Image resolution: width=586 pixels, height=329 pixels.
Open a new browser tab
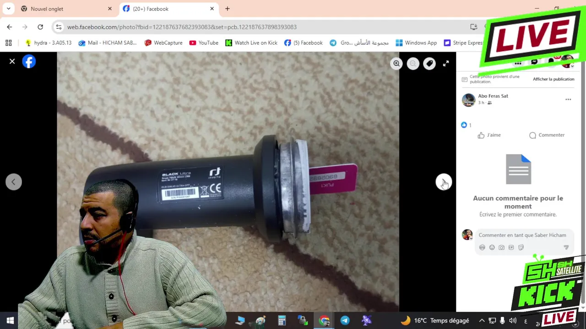point(228,9)
